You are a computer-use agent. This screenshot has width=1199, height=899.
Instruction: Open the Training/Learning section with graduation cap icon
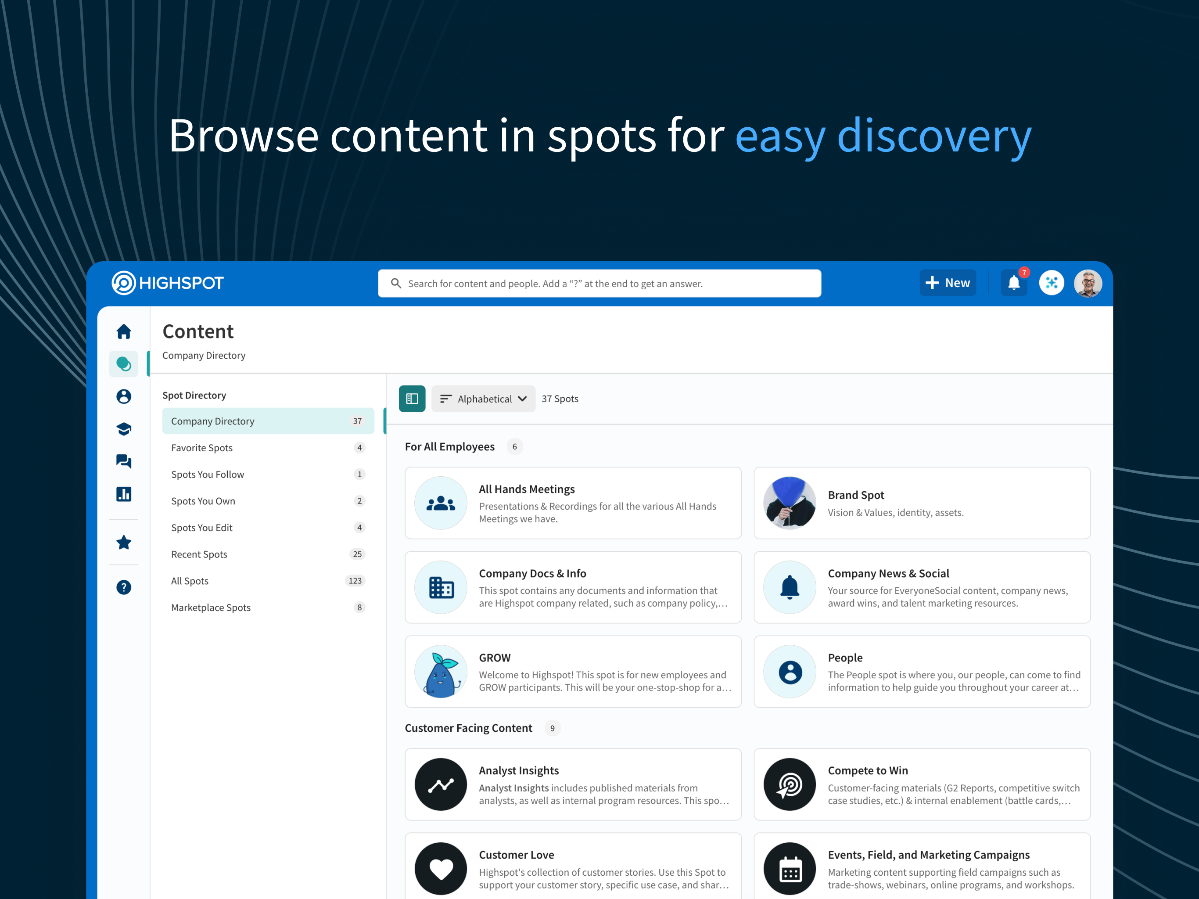[124, 428]
